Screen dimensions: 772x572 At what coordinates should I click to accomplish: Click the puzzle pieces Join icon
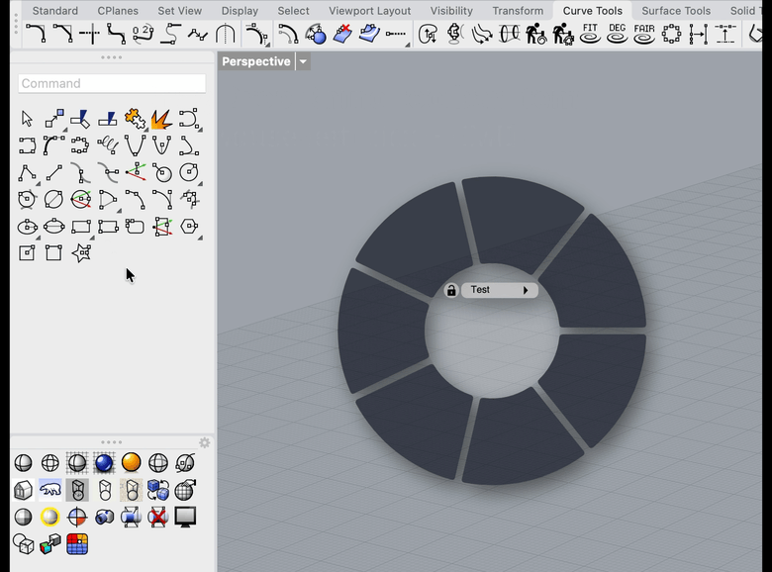pyautogui.click(x=135, y=119)
